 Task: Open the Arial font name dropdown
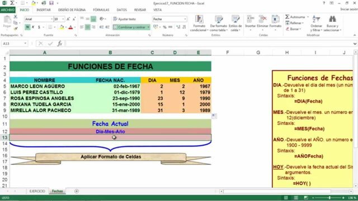51,19
